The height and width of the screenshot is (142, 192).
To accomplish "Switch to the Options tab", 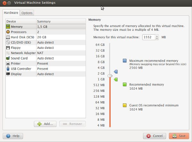I will [x=27, y=13].
